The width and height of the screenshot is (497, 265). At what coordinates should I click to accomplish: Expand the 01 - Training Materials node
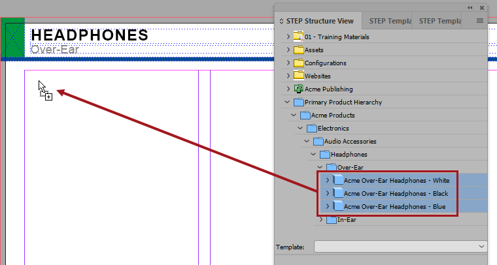[x=288, y=37]
